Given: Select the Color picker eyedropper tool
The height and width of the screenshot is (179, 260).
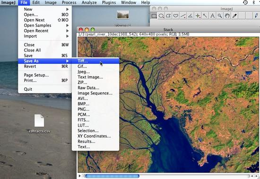Looking at the screenshot, I should coord(234,16).
